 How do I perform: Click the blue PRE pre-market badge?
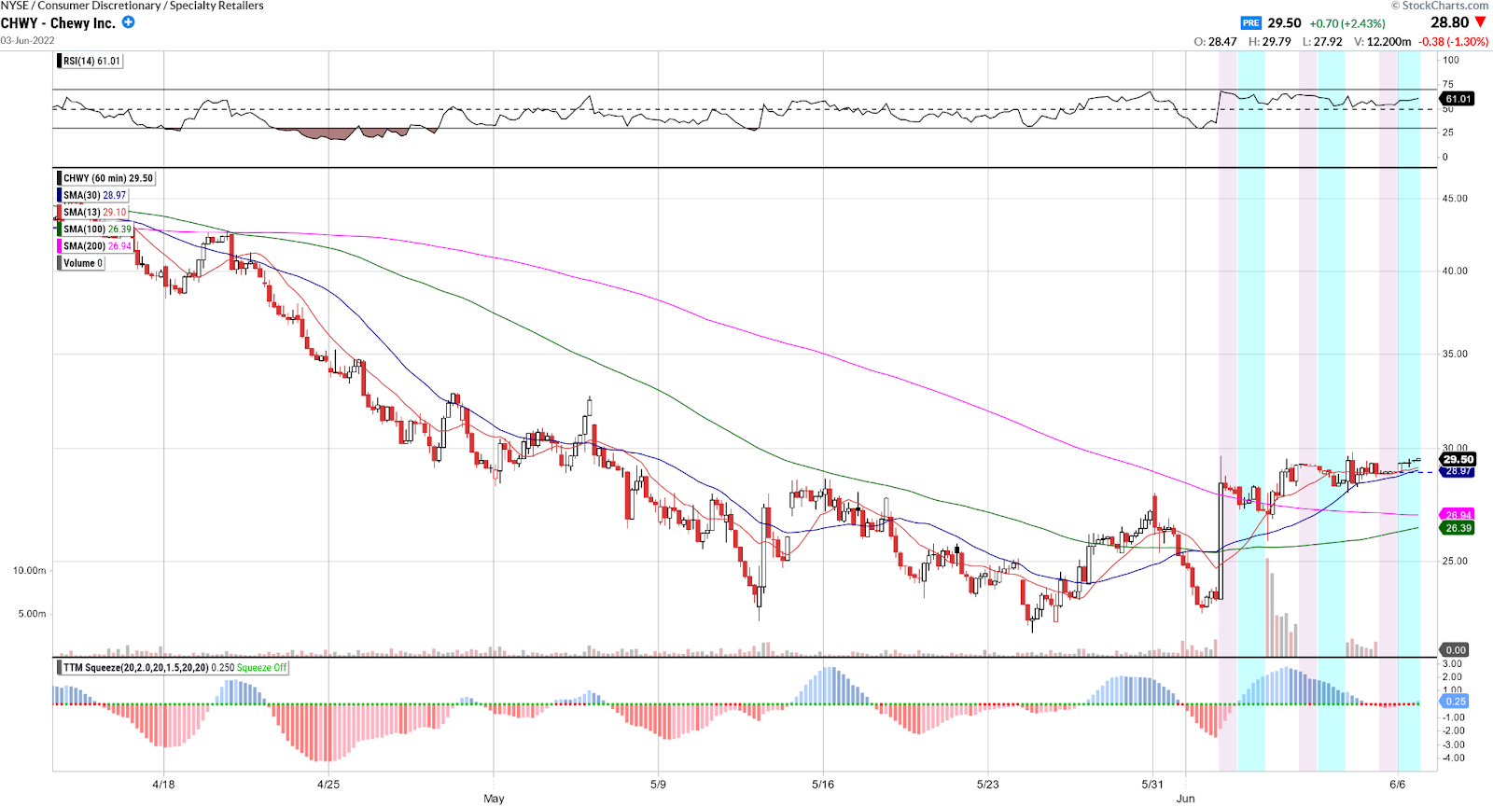pyautogui.click(x=1250, y=23)
